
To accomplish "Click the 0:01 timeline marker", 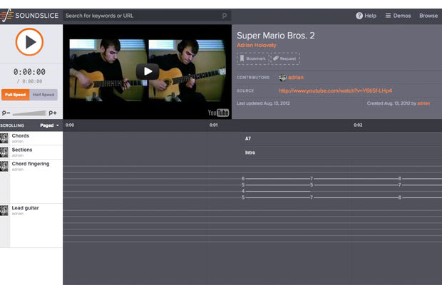I will pos(214,125).
